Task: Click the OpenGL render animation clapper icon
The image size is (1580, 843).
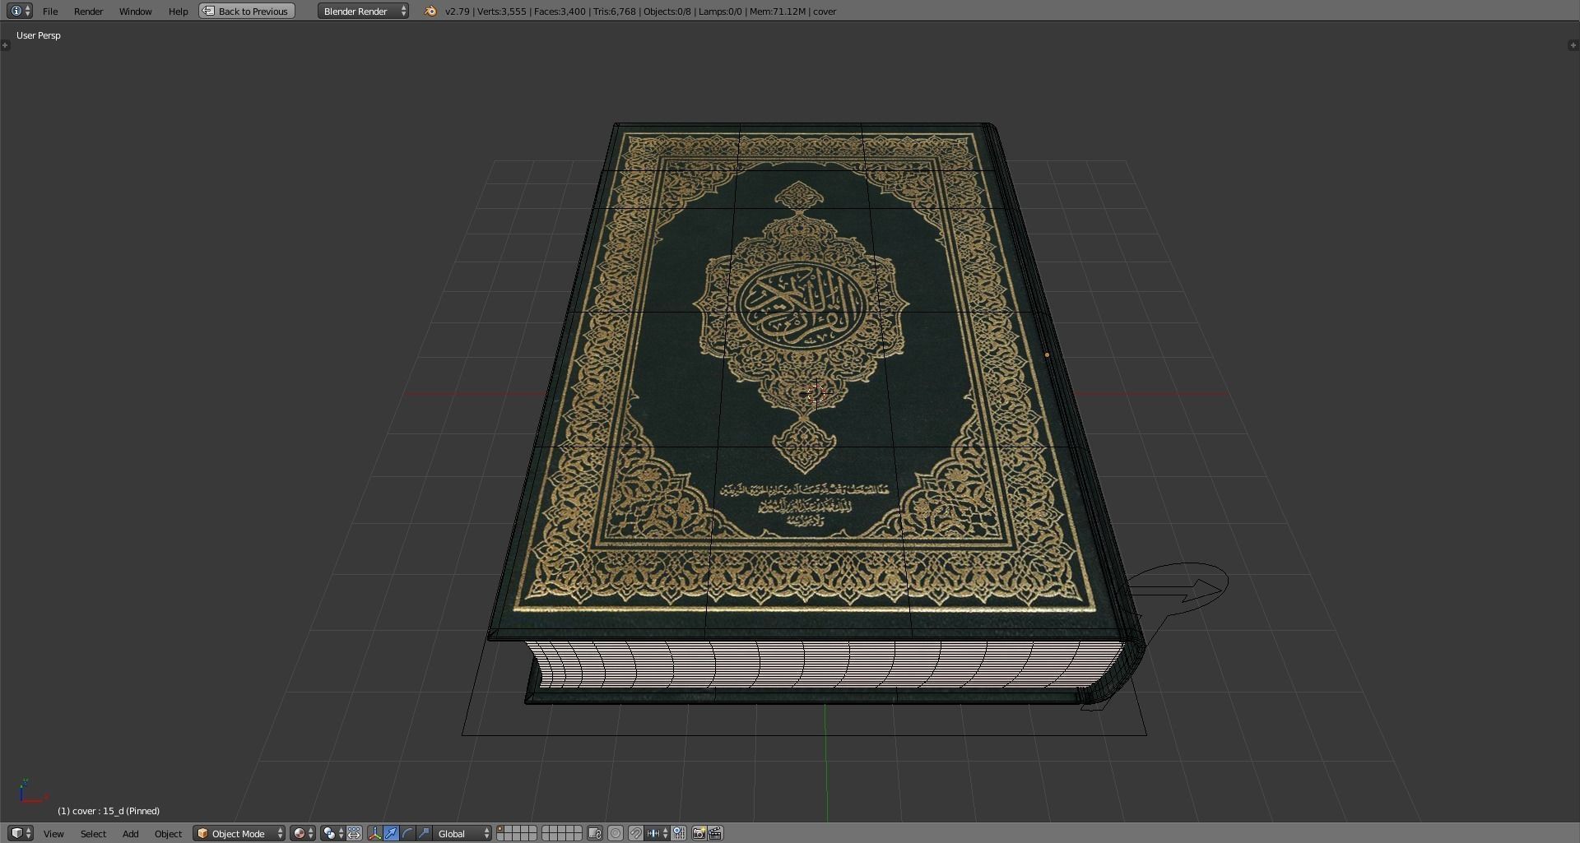Action: point(715,833)
